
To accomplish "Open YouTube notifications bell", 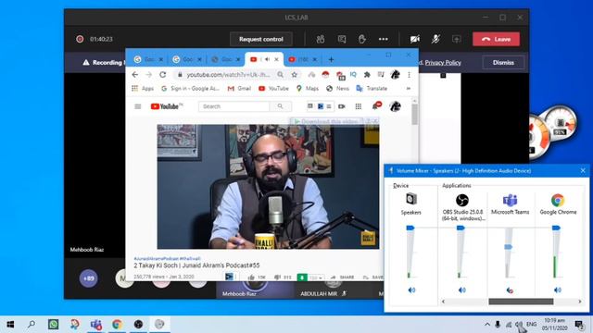I will click(376, 105).
